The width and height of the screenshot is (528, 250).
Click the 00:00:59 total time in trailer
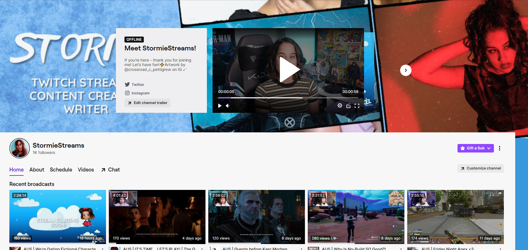click(x=350, y=92)
